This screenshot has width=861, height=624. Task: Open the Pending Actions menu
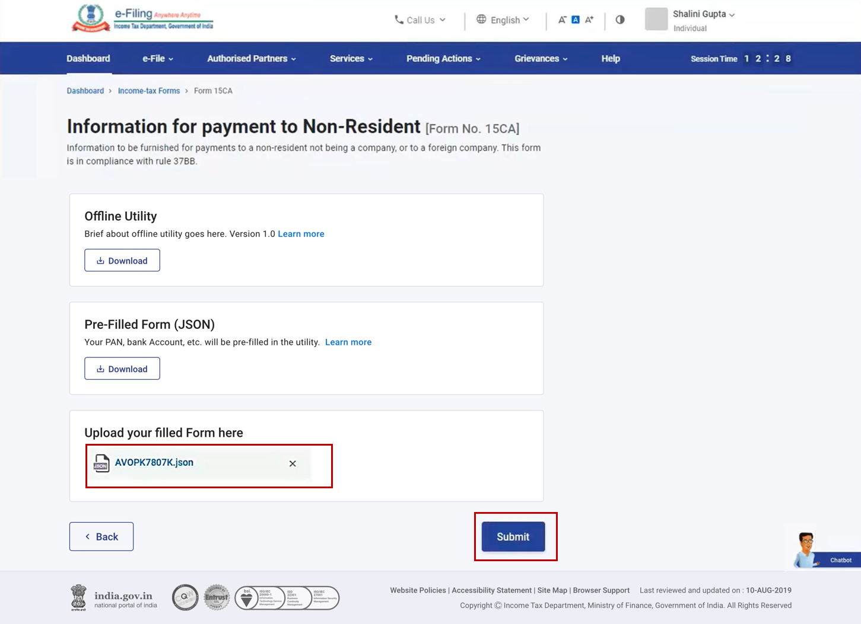(x=443, y=59)
